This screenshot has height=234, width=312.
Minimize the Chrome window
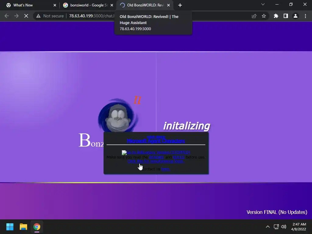click(x=277, y=4)
